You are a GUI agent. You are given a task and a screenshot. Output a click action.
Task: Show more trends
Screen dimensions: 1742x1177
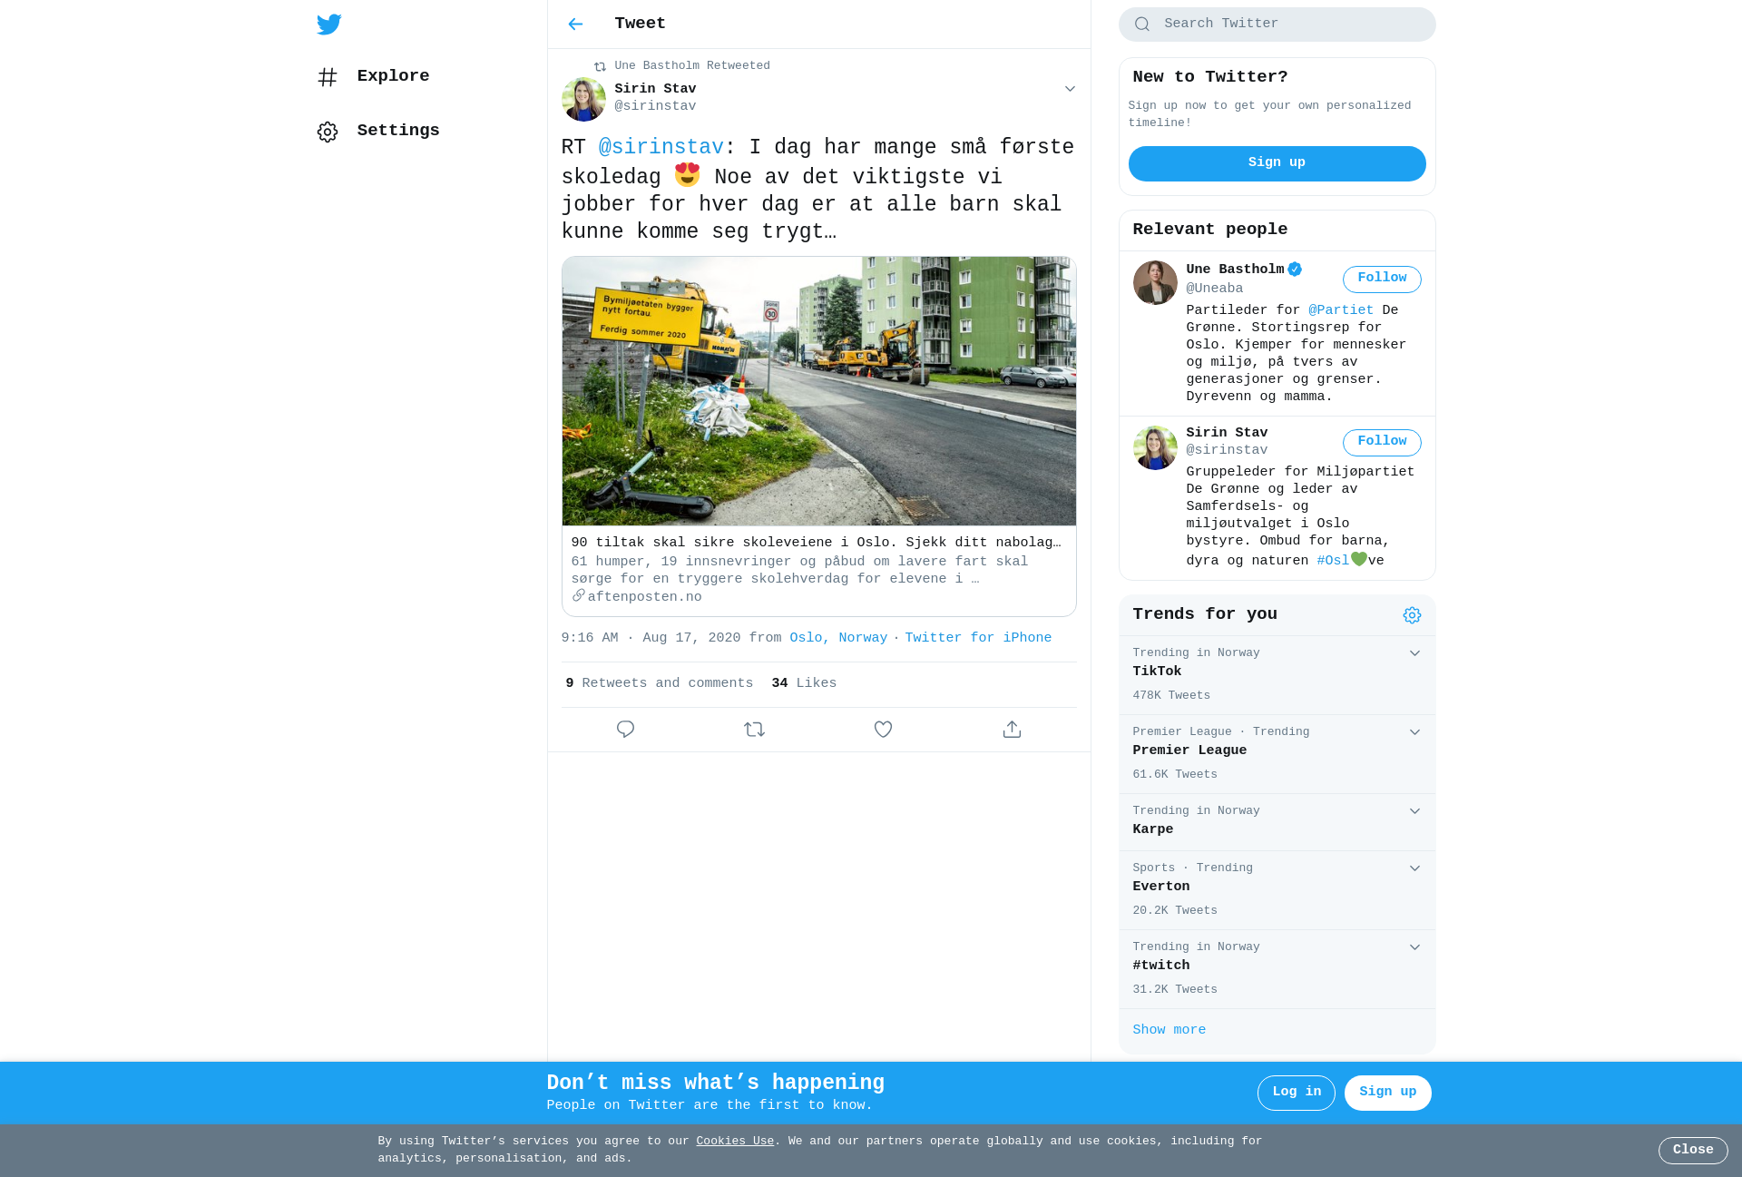[1169, 1030]
